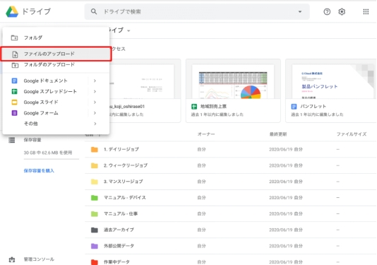Click the ファイルサイズ column header
377x265 pixels.
tap(352, 134)
